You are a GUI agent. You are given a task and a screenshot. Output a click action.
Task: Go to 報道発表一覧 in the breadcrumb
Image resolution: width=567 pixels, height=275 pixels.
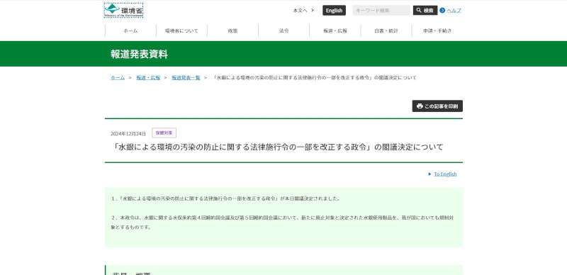click(186, 78)
